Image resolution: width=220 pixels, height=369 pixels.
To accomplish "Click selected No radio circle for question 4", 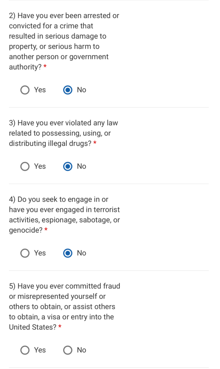I will tap(68, 253).
